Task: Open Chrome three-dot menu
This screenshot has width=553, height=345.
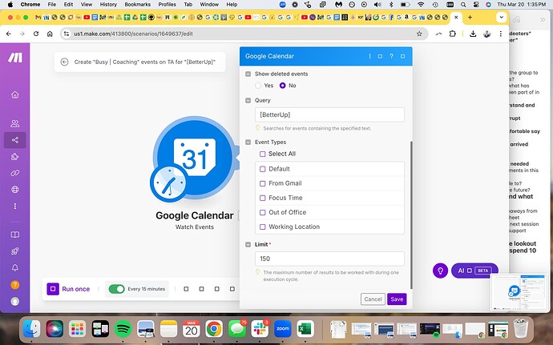Action: (500, 34)
